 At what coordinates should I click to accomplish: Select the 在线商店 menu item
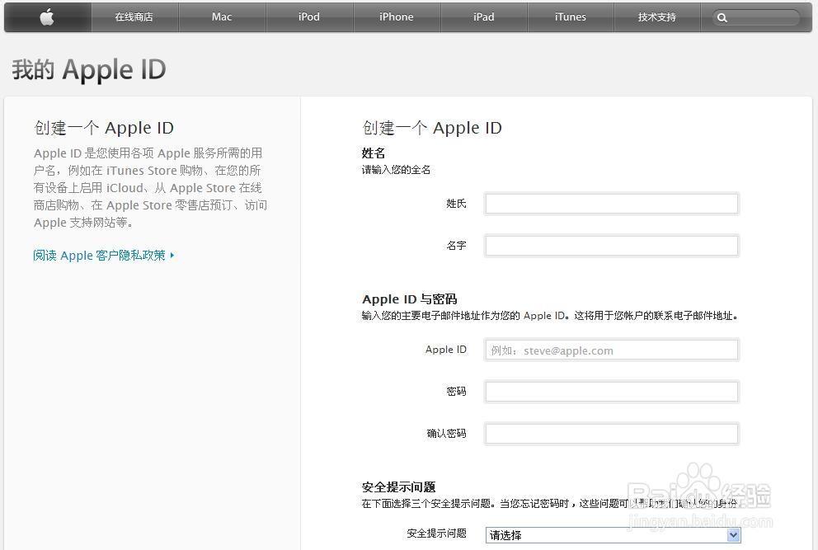pos(134,16)
